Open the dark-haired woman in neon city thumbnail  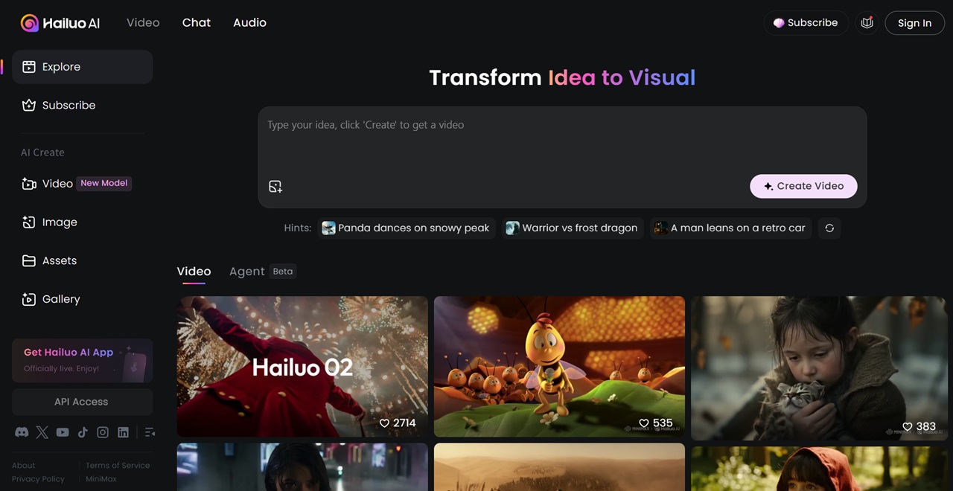click(302, 467)
